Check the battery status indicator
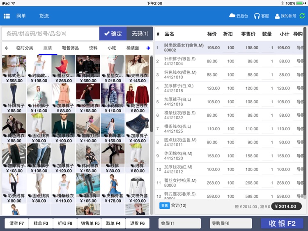The height and width of the screenshot is (231, 308). (x=301, y=3)
